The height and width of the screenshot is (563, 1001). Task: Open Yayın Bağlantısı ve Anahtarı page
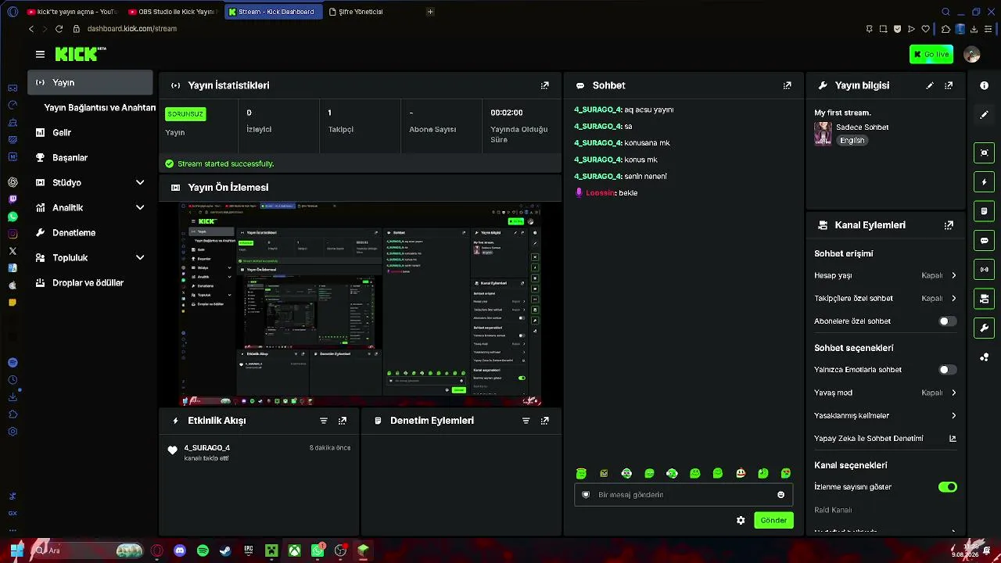click(100, 108)
